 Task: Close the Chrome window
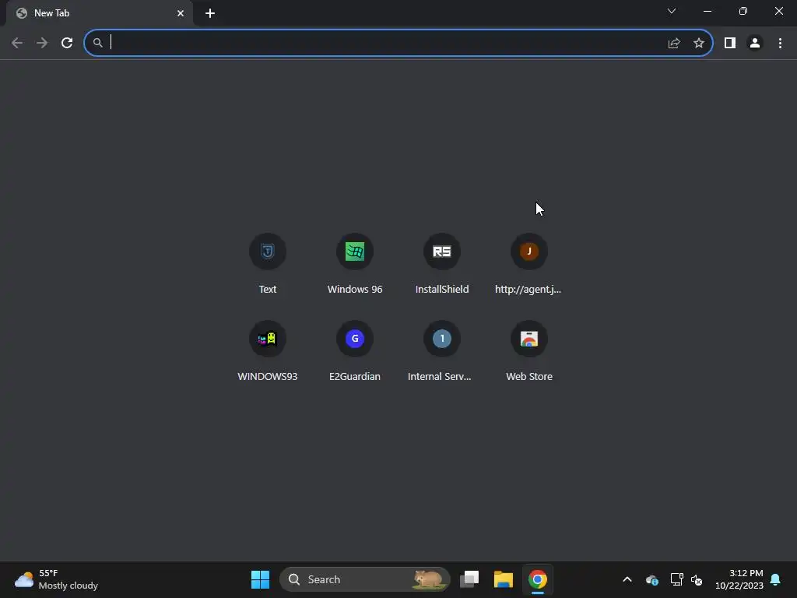click(x=778, y=11)
